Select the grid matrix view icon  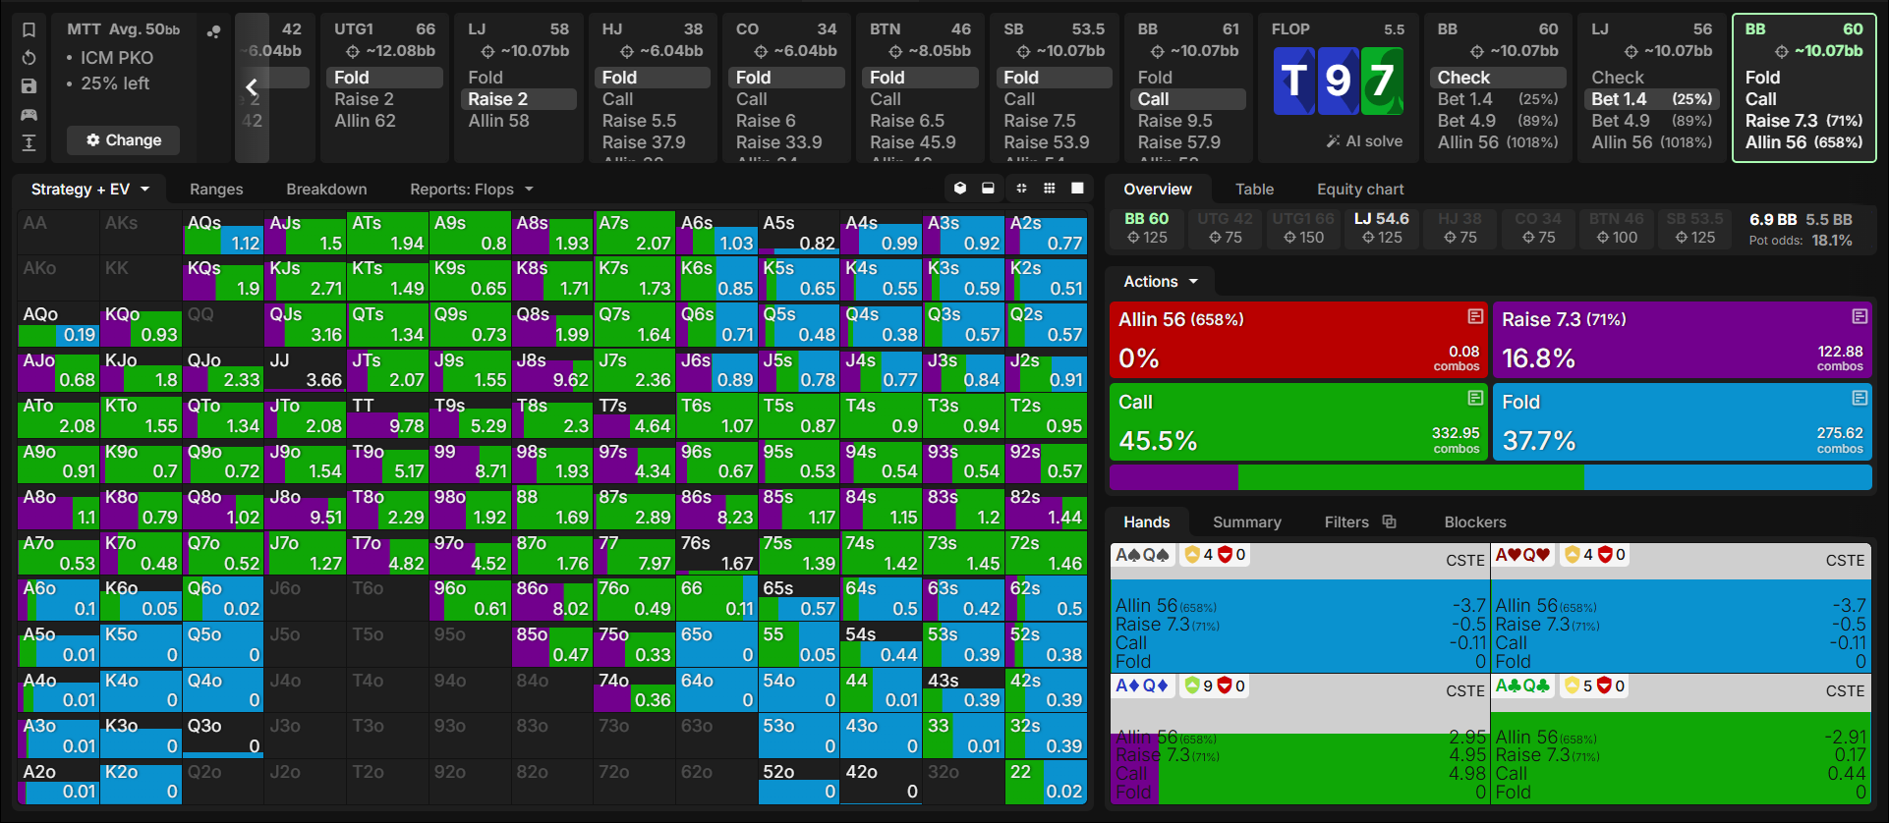(1050, 189)
